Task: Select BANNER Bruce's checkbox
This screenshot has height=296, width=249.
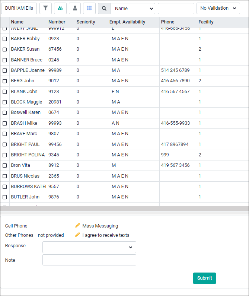Action: pyautogui.click(x=5, y=60)
